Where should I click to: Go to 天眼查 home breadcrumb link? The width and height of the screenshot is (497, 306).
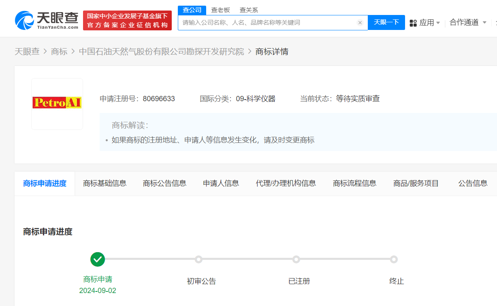27,52
